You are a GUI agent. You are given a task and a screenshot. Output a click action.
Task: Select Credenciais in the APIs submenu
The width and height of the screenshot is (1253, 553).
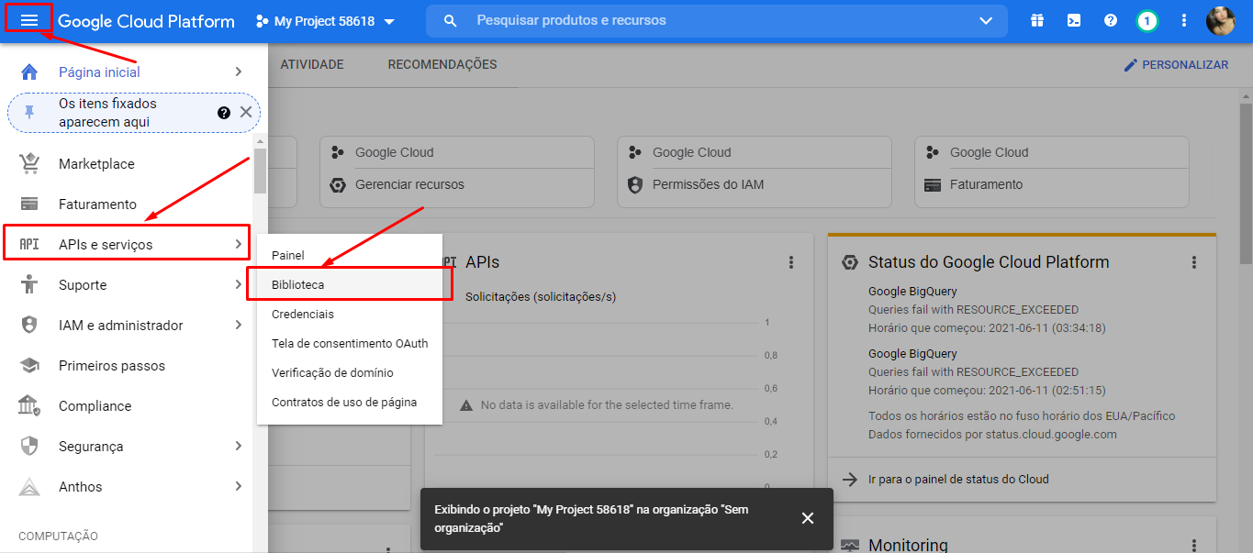pyautogui.click(x=350, y=314)
